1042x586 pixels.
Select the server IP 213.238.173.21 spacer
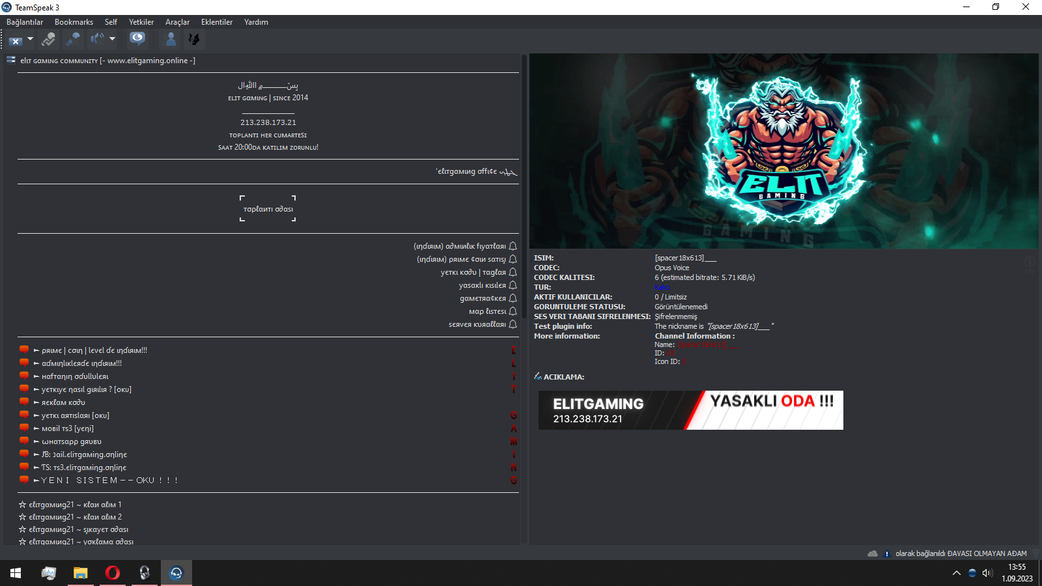click(268, 122)
